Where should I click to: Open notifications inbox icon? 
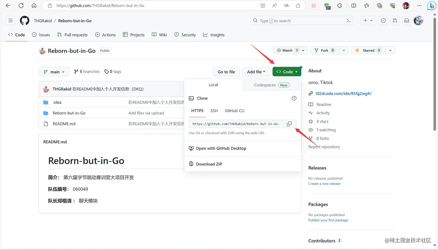pos(407,21)
